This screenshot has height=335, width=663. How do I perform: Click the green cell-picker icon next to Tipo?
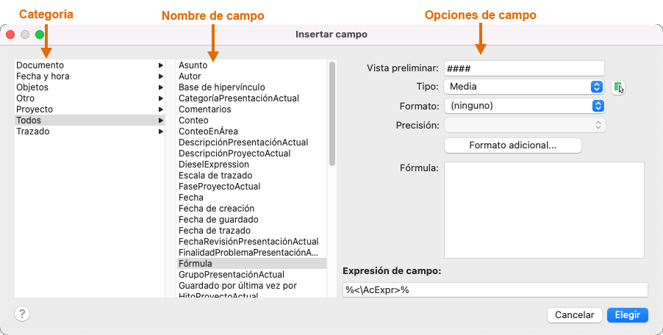click(618, 87)
